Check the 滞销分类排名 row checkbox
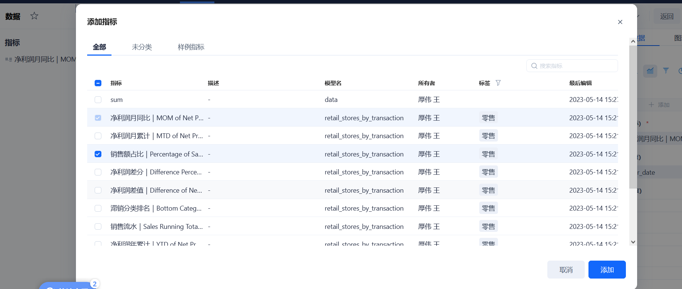682x289 pixels. pyautogui.click(x=98, y=208)
